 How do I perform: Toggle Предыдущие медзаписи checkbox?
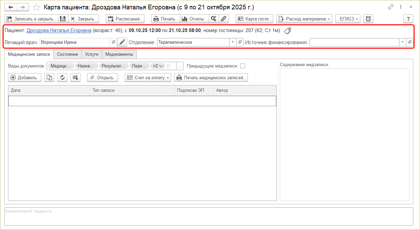coord(243,66)
